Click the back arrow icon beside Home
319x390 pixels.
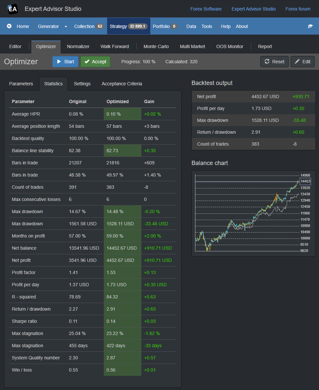coord(9,26)
